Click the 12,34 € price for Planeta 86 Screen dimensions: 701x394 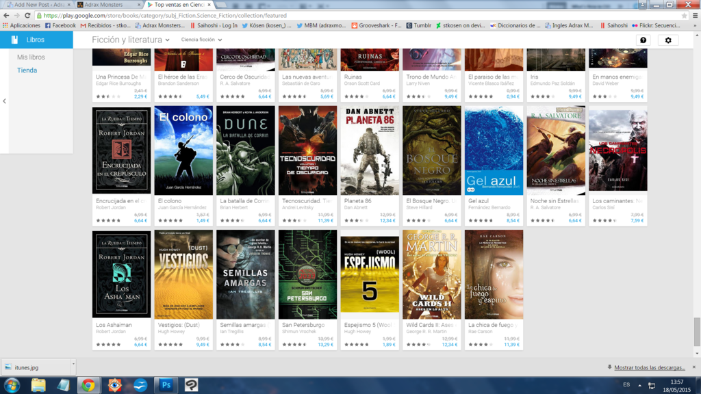[x=387, y=221]
